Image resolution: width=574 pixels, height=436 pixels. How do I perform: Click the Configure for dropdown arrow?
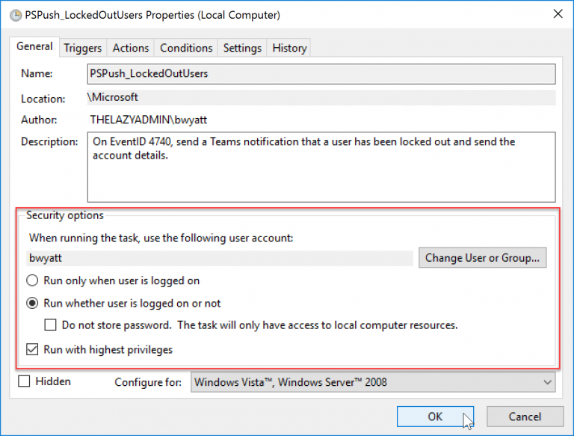547,382
